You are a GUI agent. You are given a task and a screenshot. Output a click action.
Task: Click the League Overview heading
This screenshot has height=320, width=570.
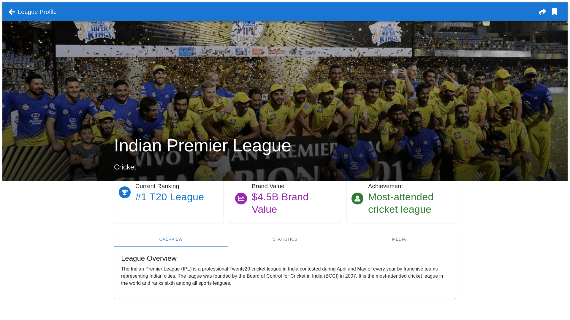[149, 258]
